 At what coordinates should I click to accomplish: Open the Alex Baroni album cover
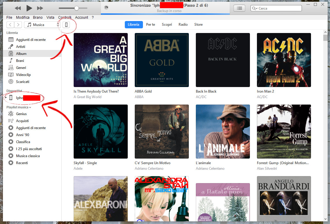tap(101, 199)
